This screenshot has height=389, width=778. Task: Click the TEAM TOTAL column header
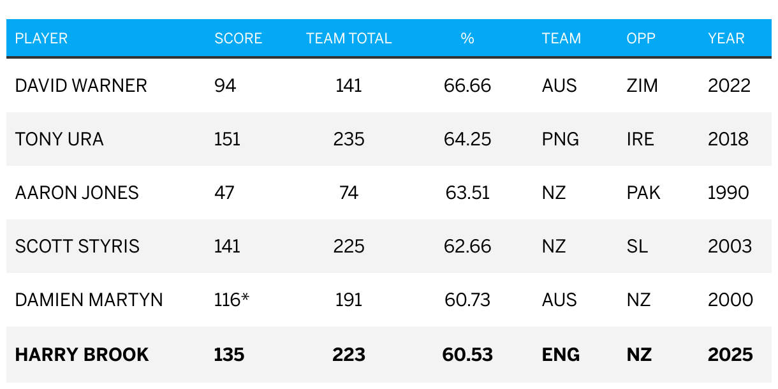[x=349, y=38]
